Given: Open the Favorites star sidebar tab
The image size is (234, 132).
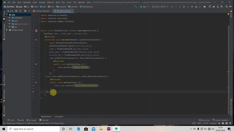Looking at the screenshot, I should tap(4, 111).
